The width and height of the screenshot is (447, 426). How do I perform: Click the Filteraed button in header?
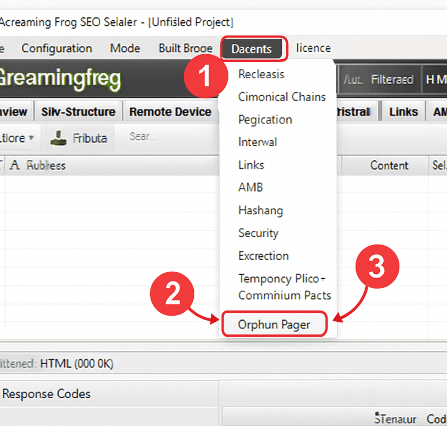pos(392,79)
